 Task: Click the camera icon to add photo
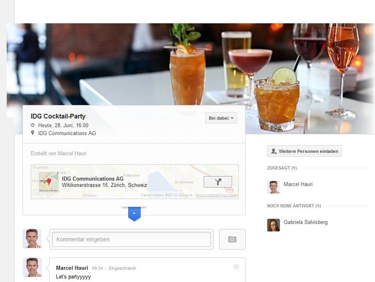[232, 239]
